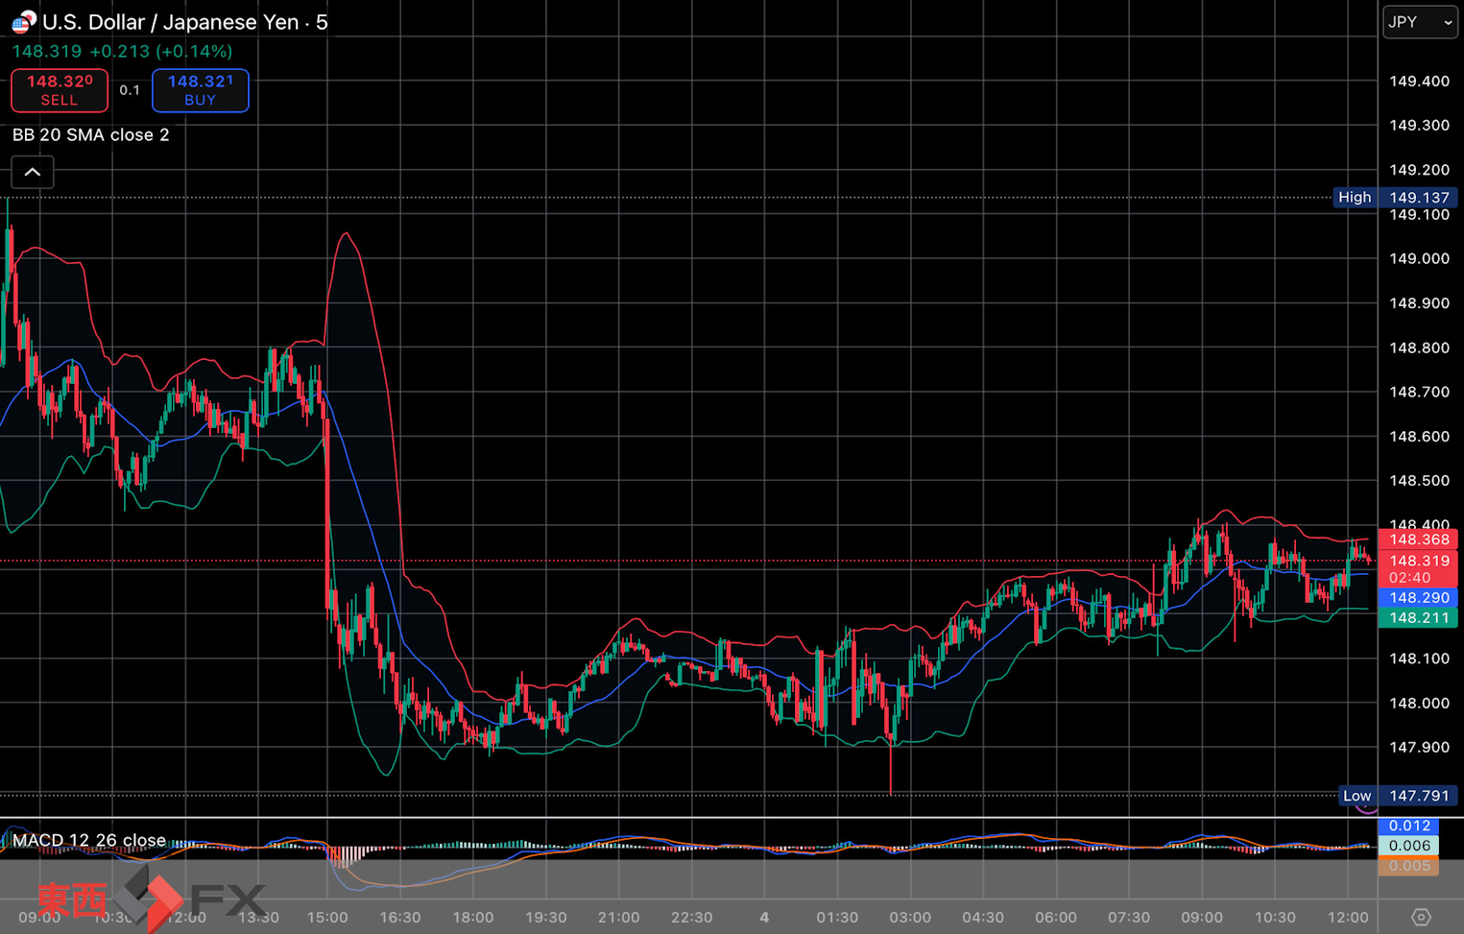
Task: Click the red 148.368 upper band price tag
Action: pyautogui.click(x=1419, y=539)
